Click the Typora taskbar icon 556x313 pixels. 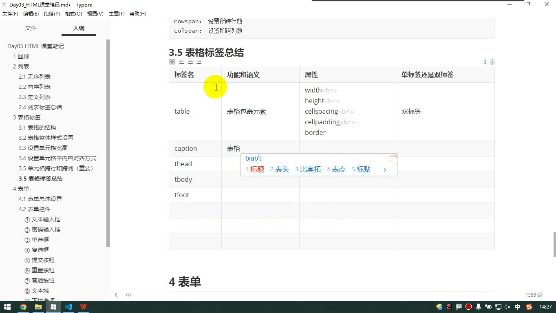pyautogui.click(x=53, y=307)
